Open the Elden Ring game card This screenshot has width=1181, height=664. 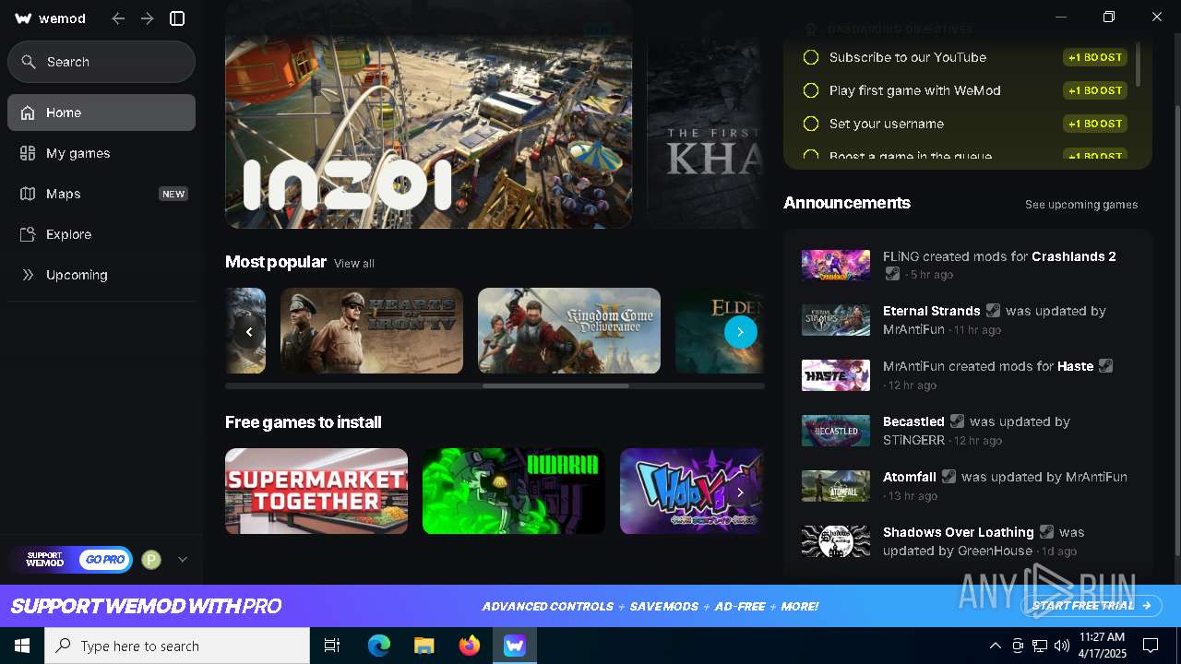click(x=720, y=331)
